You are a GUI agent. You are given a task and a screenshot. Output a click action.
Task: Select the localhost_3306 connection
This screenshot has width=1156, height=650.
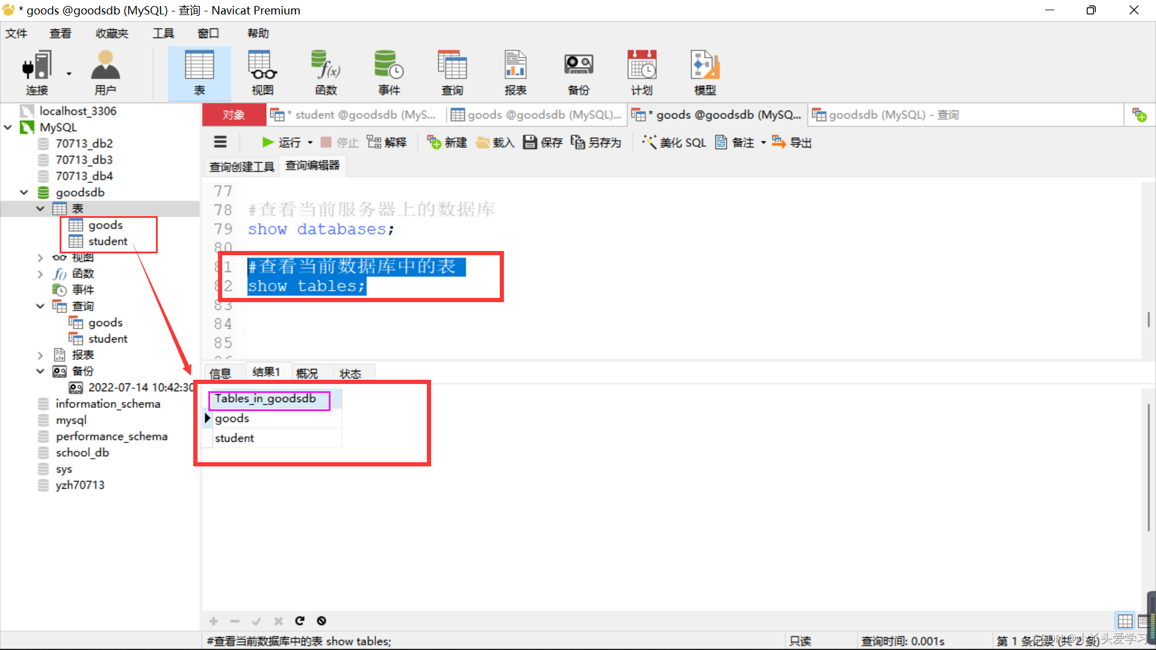coord(78,111)
